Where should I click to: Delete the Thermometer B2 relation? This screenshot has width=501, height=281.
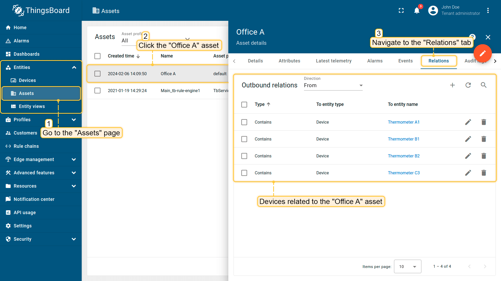pos(484,156)
